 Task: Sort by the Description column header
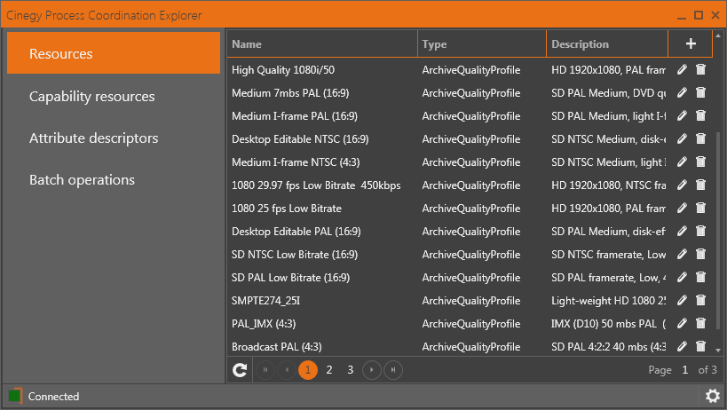pos(607,44)
